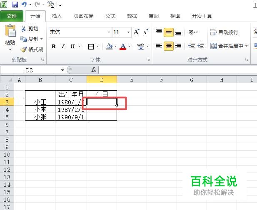
Task: Open the 数据 tab
Action: (132, 16)
